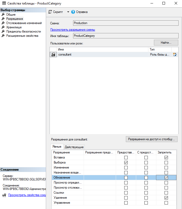Image resolution: width=182 pixels, height=209 pixels.
Task: Check Запретить for Ссылки
Action: (x=166, y=193)
